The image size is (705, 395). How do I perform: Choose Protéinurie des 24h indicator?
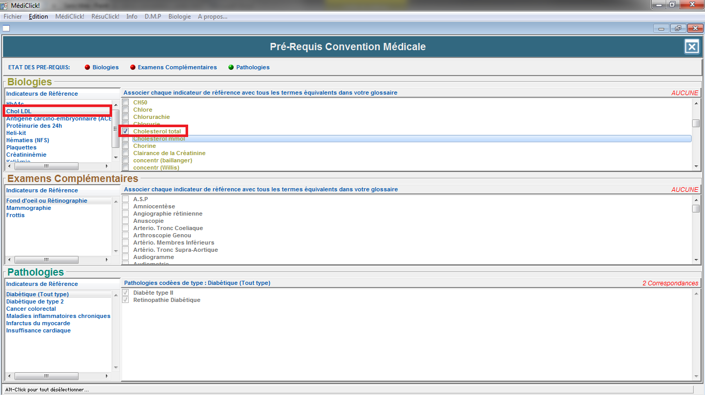[x=34, y=126]
